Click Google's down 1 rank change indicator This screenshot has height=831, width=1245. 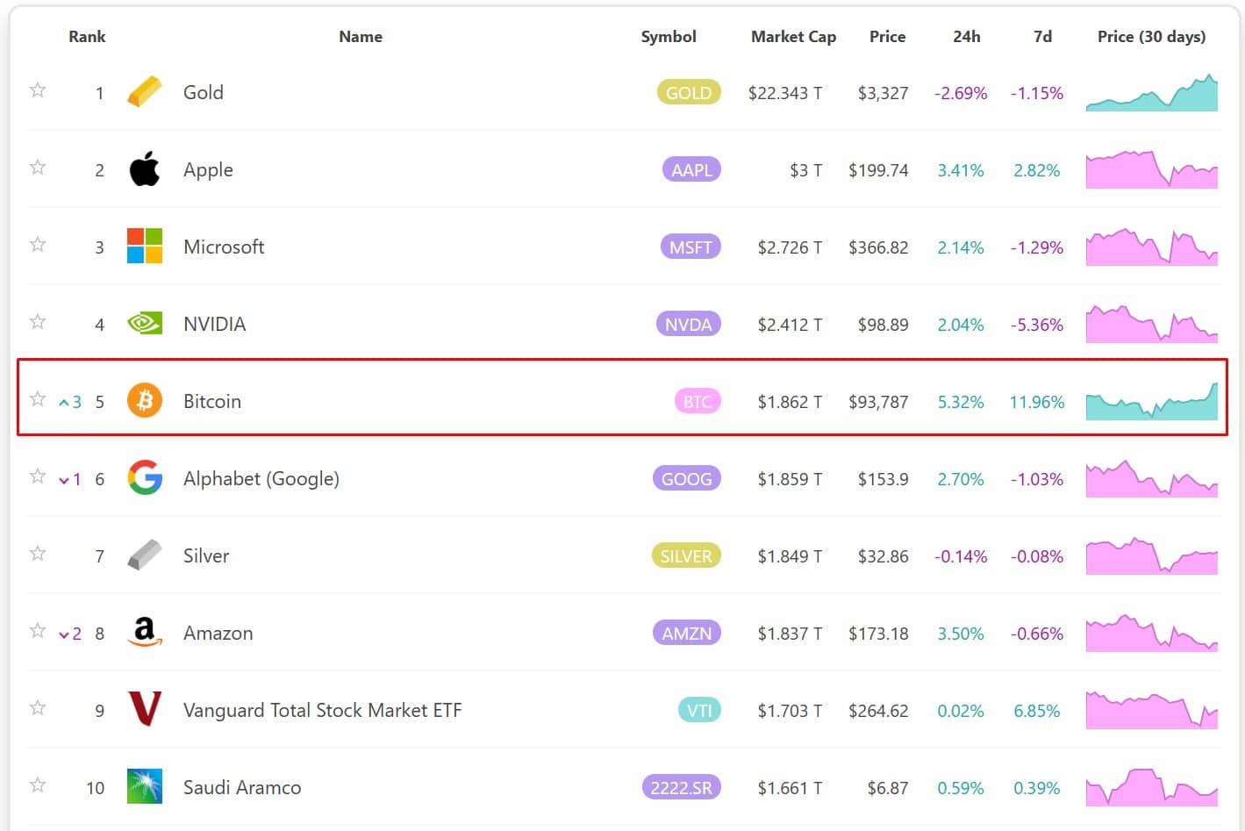[x=70, y=479]
